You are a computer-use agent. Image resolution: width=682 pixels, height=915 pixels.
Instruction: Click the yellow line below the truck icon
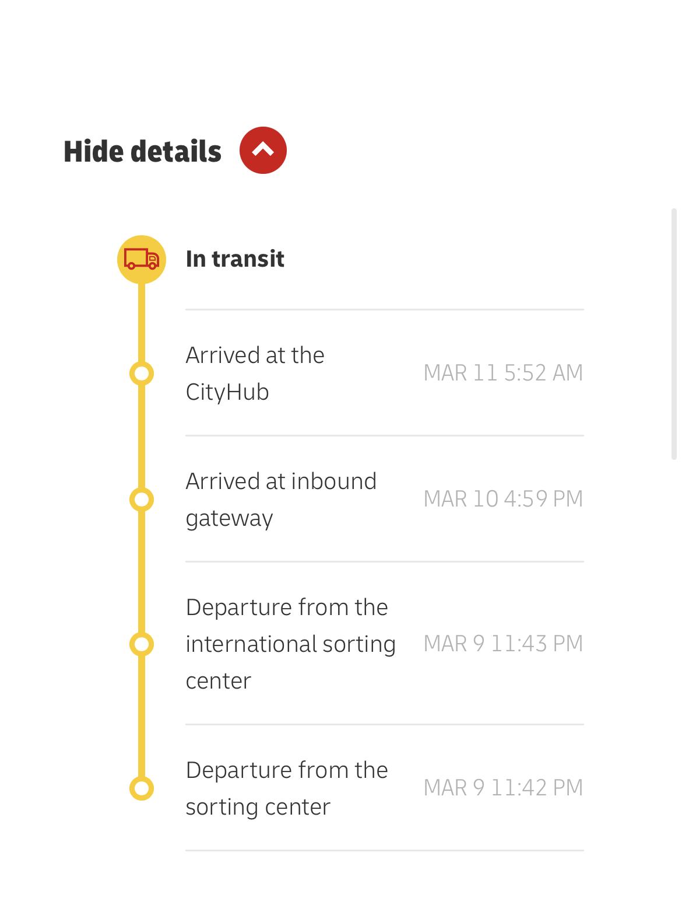click(x=142, y=322)
